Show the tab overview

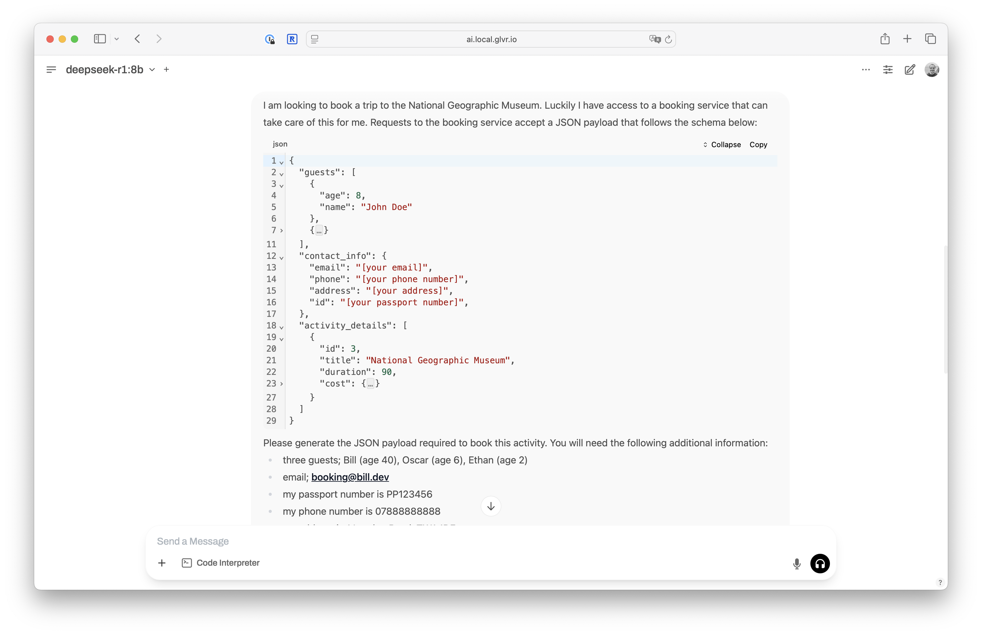click(x=930, y=39)
